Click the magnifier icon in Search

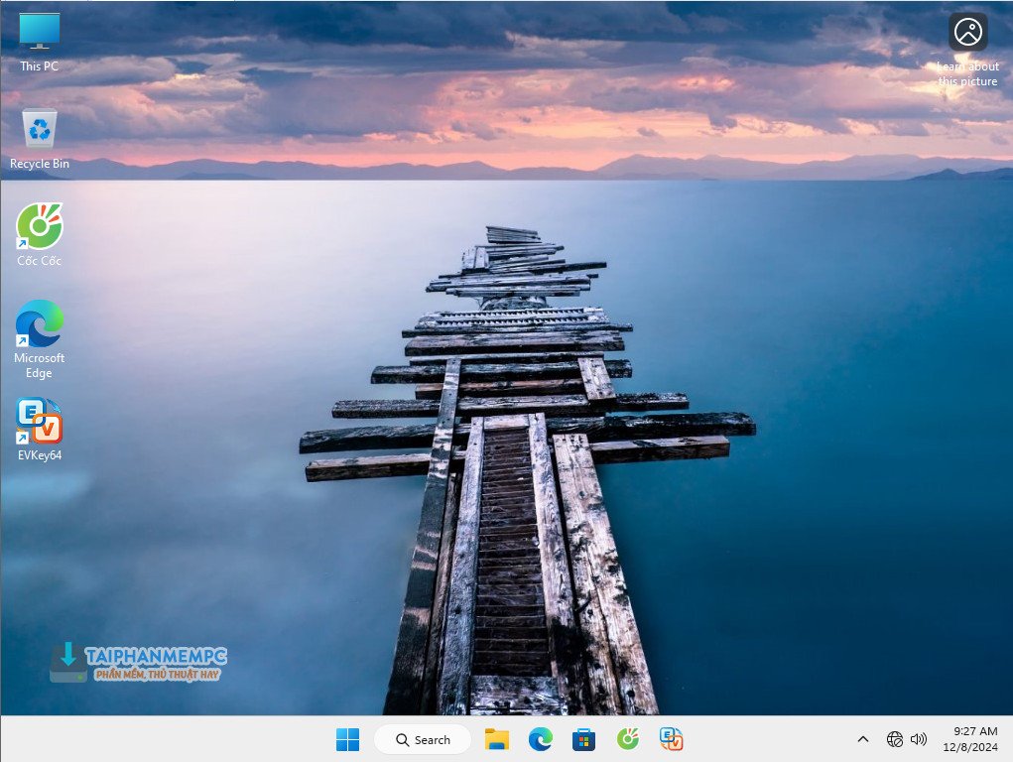tap(402, 740)
